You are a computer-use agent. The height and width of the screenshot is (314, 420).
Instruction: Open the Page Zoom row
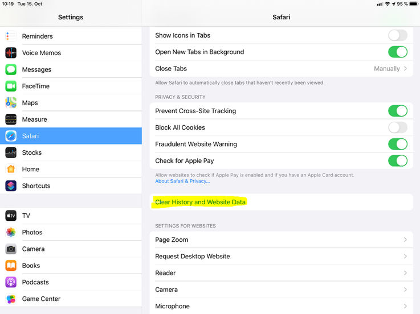click(x=282, y=239)
